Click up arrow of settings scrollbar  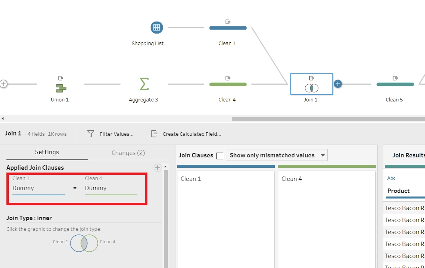165,167
